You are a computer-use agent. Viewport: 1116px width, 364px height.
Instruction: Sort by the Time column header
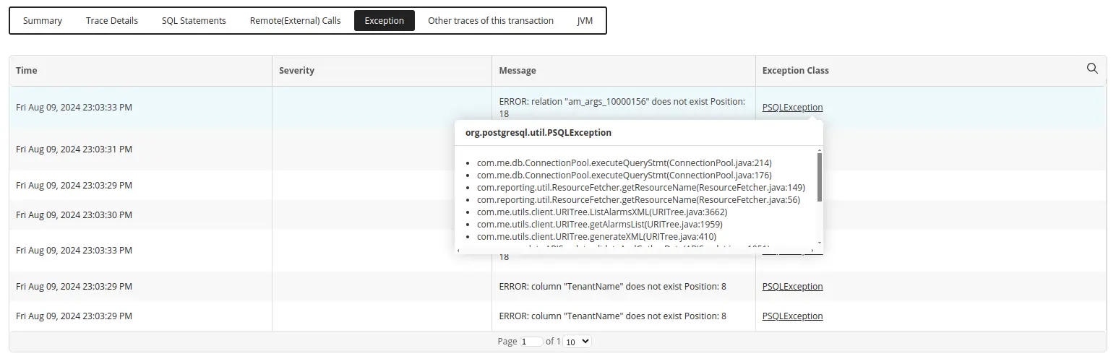tap(27, 71)
